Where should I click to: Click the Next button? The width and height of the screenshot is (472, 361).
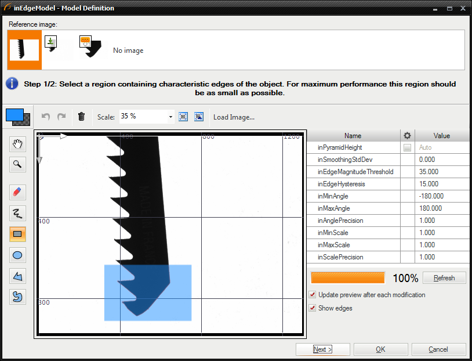(322, 349)
